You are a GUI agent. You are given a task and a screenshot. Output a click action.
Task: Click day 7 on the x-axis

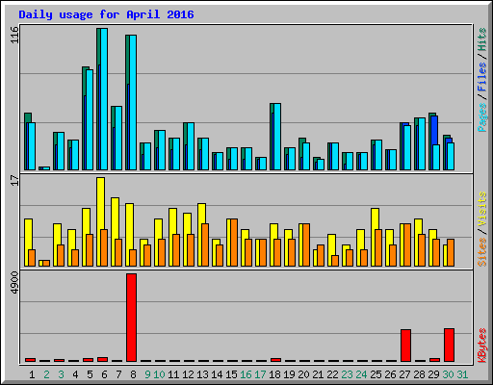point(118,374)
